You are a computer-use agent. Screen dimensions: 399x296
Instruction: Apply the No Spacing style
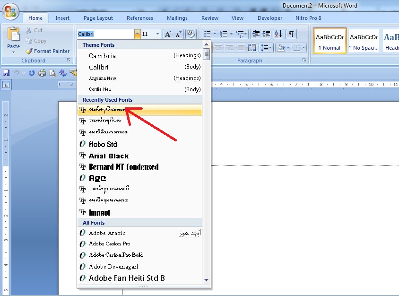point(364,41)
